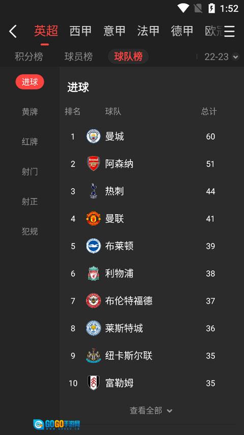The image size is (244, 435).
Task: Tap the back arrow icon
Action: 13,31
